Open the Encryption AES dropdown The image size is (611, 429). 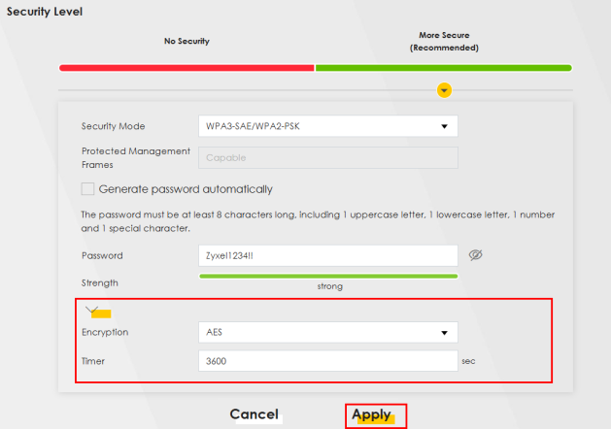pos(326,332)
